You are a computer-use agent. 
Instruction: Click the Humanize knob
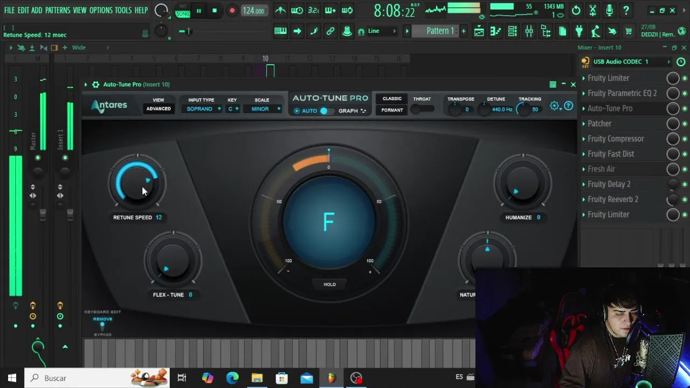click(523, 182)
